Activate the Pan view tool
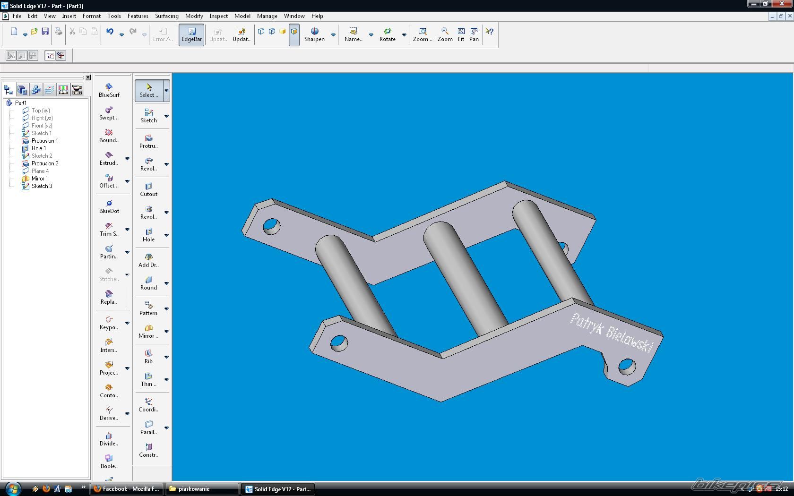 (474, 34)
